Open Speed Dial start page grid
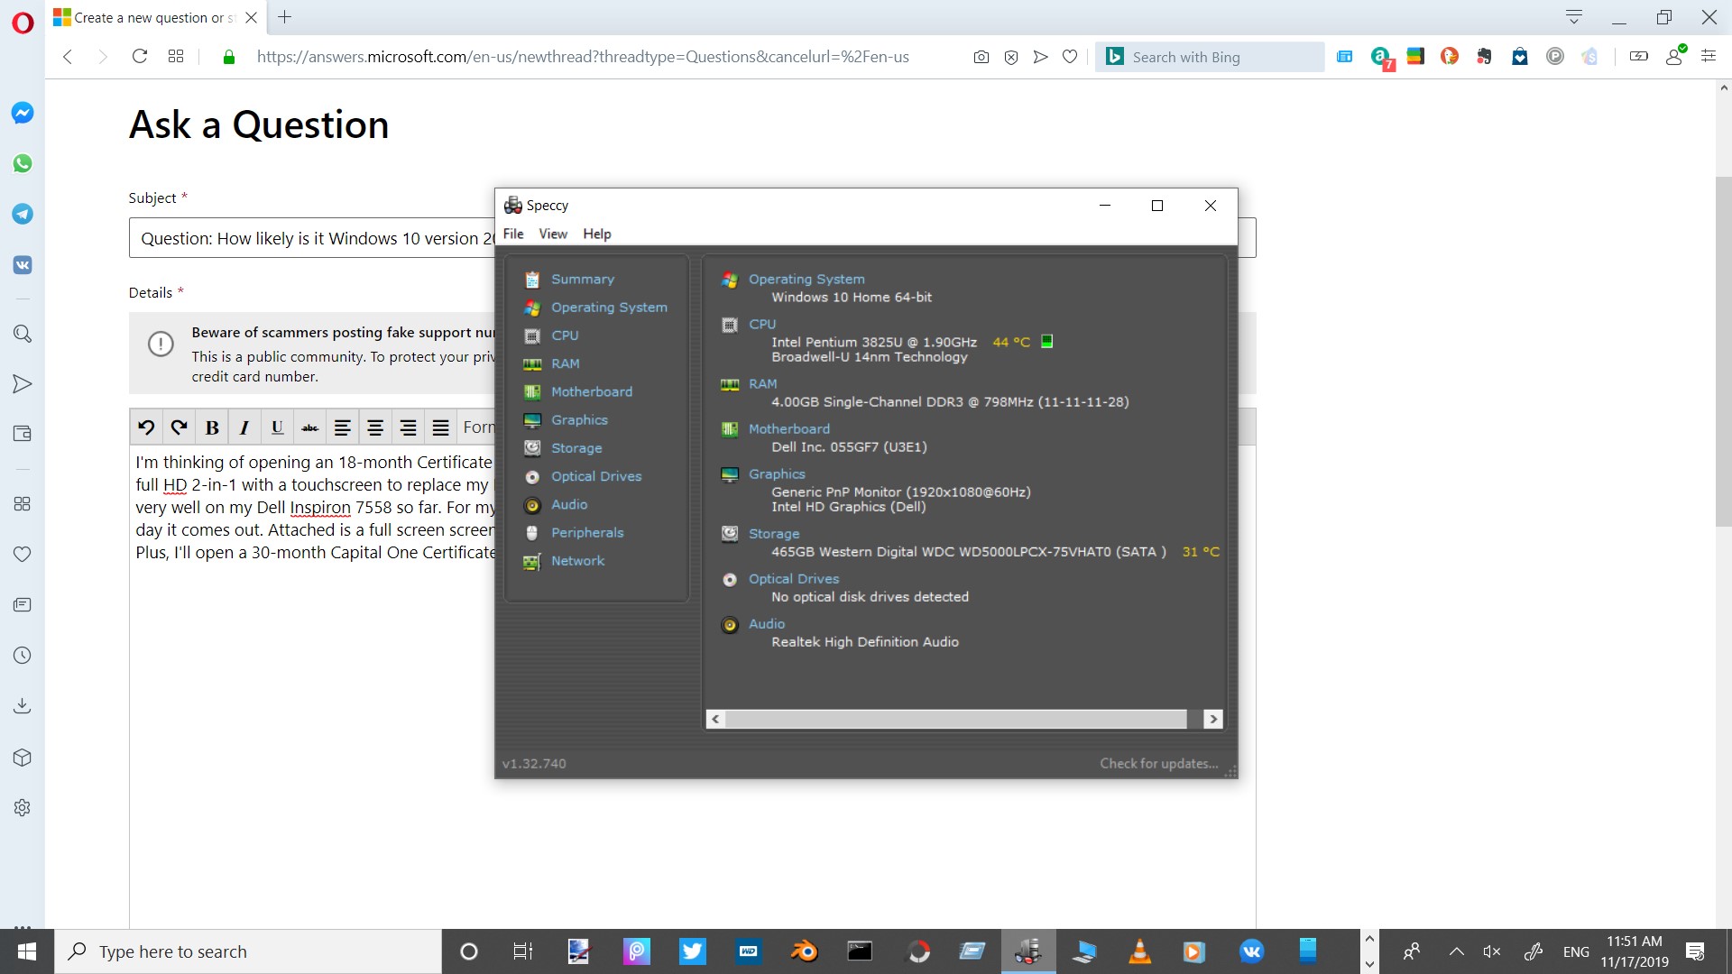 click(x=176, y=57)
